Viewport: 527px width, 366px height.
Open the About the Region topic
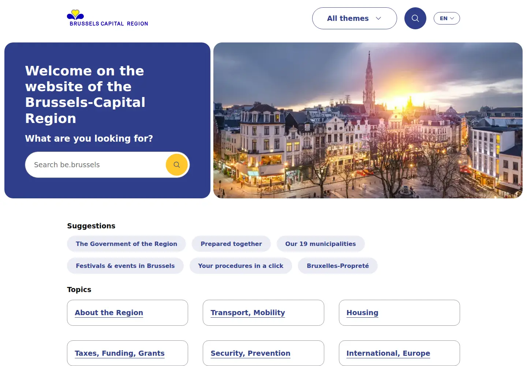pos(127,313)
